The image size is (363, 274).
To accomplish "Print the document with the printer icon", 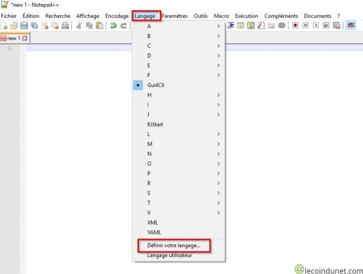I will 65,25.
